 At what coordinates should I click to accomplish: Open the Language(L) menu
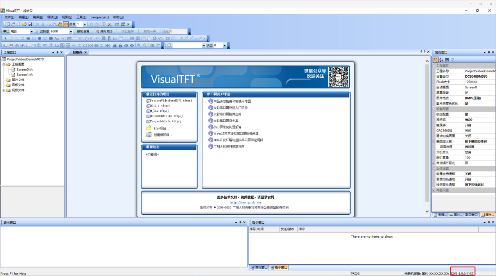[x=100, y=17]
